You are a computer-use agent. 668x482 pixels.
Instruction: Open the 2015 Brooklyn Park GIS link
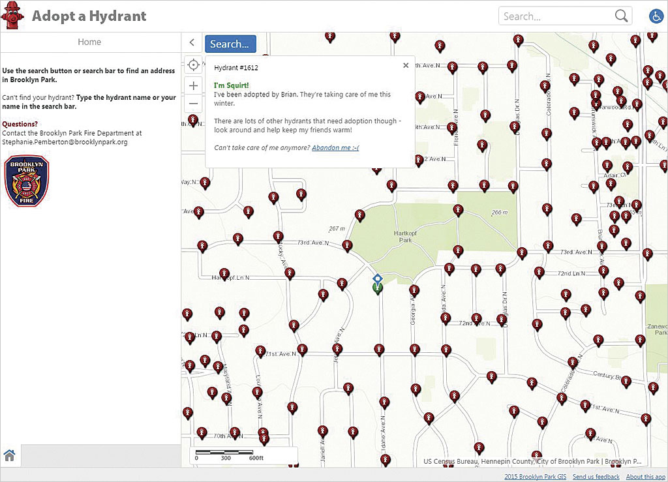pyautogui.click(x=536, y=477)
